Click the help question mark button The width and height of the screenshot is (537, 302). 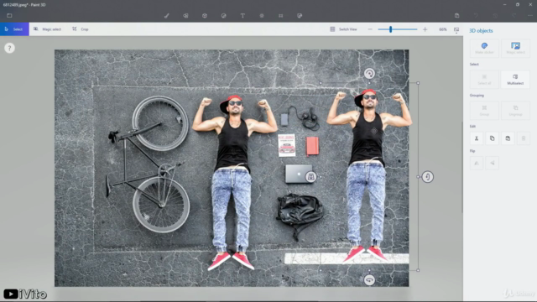click(9, 48)
